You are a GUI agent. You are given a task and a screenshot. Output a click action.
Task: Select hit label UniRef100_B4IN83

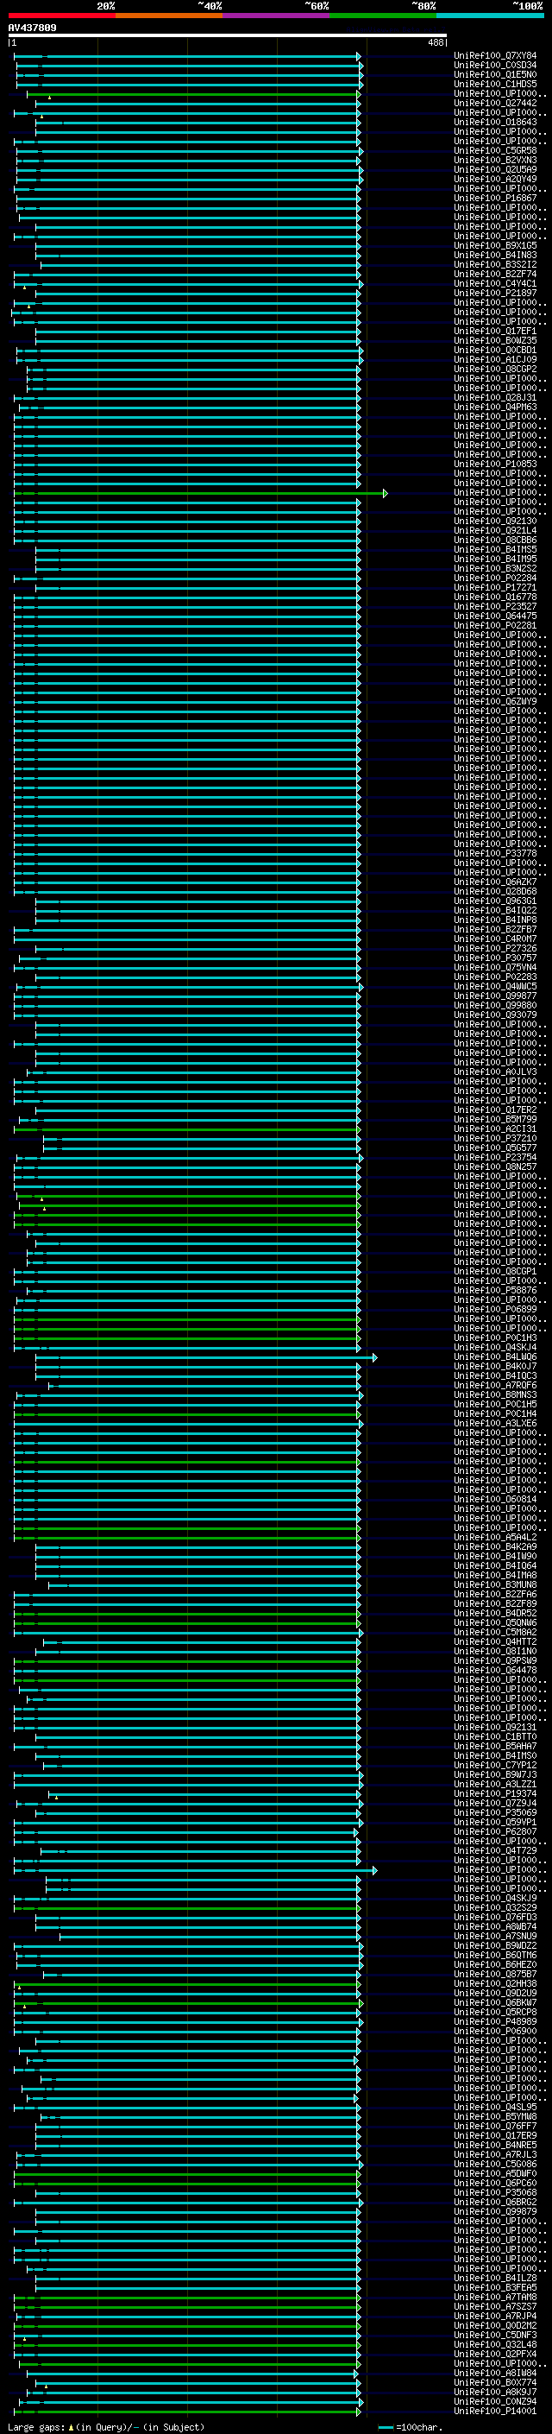point(495,255)
